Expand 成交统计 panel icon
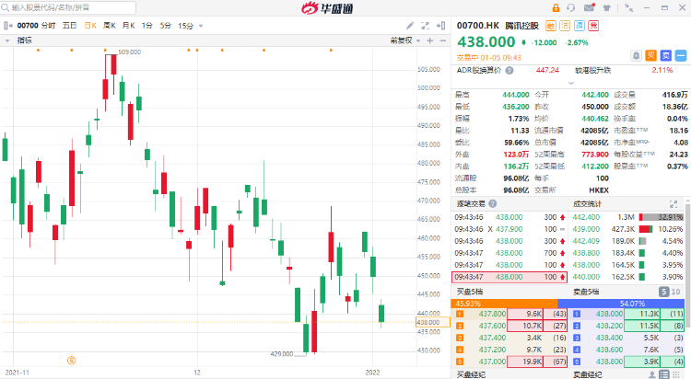This screenshot has height=379, width=691. tap(673, 204)
